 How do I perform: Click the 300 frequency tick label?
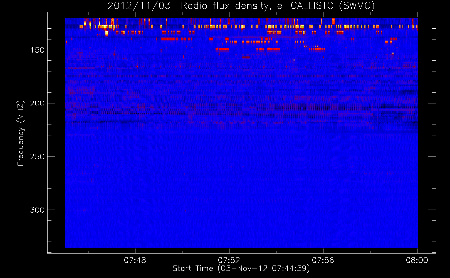point(37,210)
